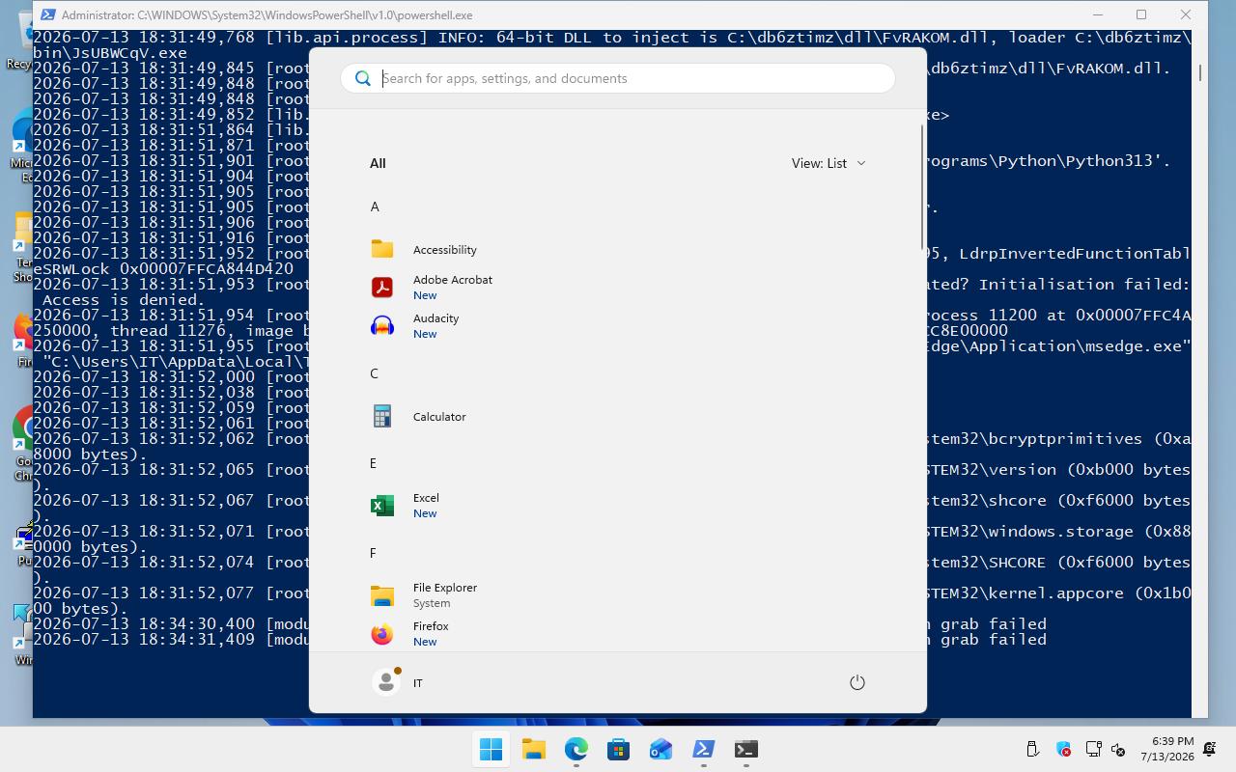Open Microsoft Edge from the taskbar

point(576,749)
